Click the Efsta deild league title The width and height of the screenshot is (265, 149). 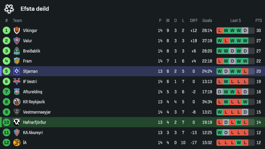coord(35,9)
